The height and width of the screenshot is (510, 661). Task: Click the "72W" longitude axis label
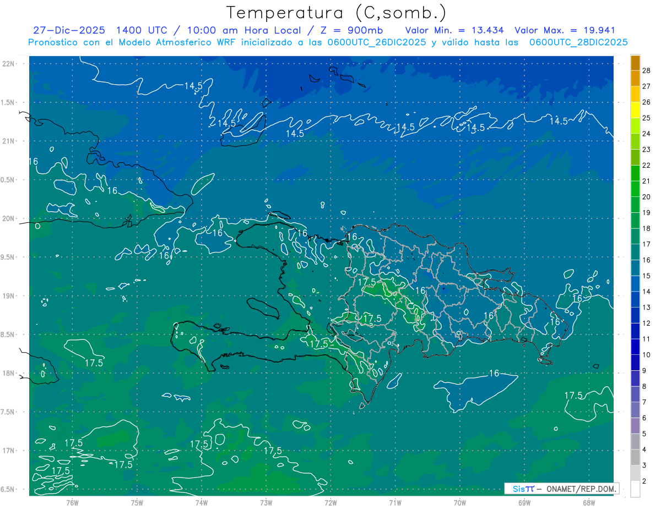pyautogui.click(x=330, y=503)
